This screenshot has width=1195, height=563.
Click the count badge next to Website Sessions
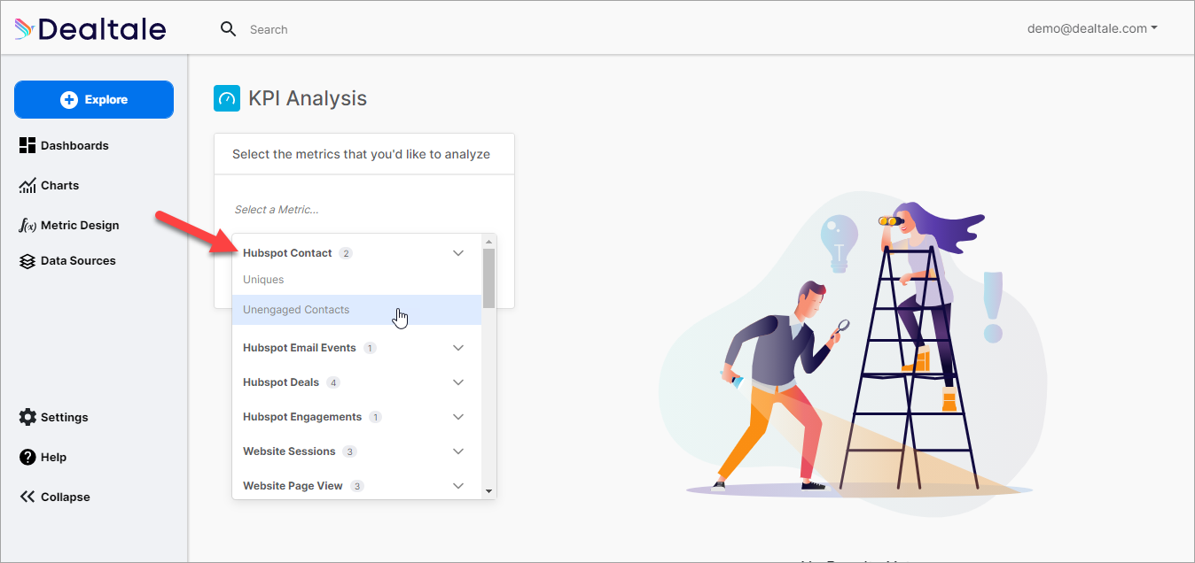click(350, 451)
